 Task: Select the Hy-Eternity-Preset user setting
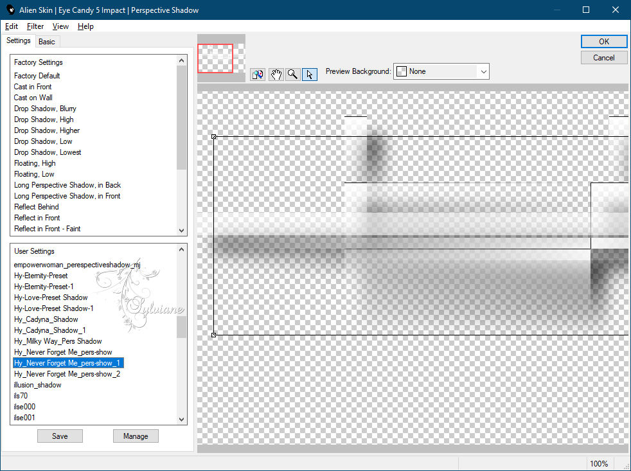[x=40, y=276]
